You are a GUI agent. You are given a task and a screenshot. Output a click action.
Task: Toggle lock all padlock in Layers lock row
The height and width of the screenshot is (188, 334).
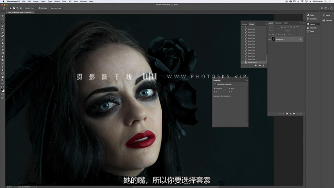(x=284, y=34)
